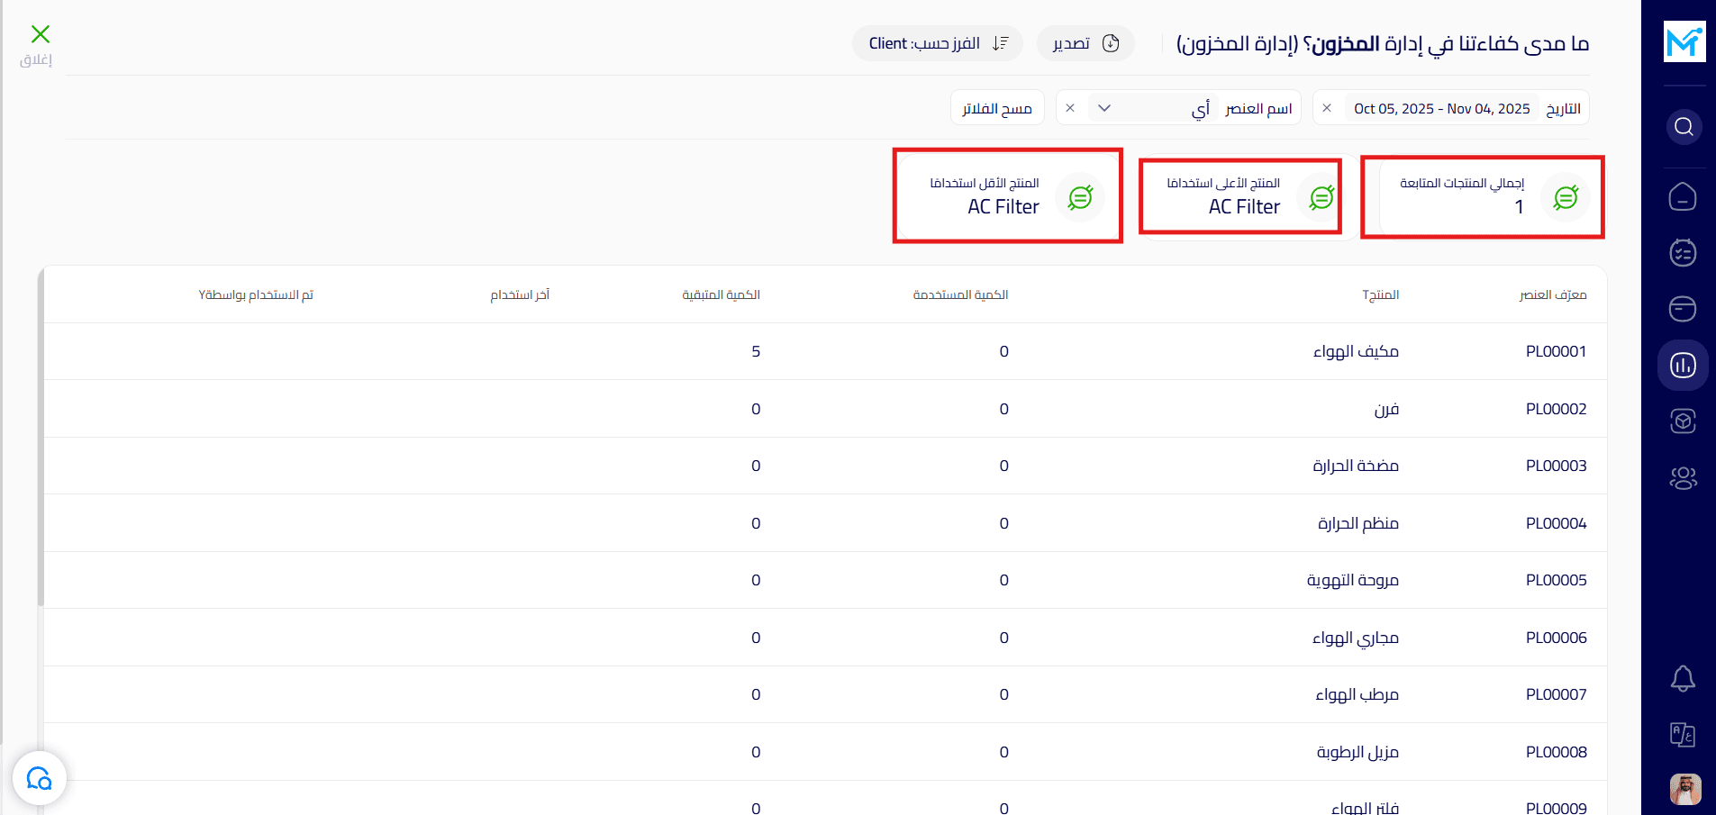The width and height of the screenshot is (1716, 815).
Task: Clear the اسم العنصر filter X
Action: [x=1070, y=108]
